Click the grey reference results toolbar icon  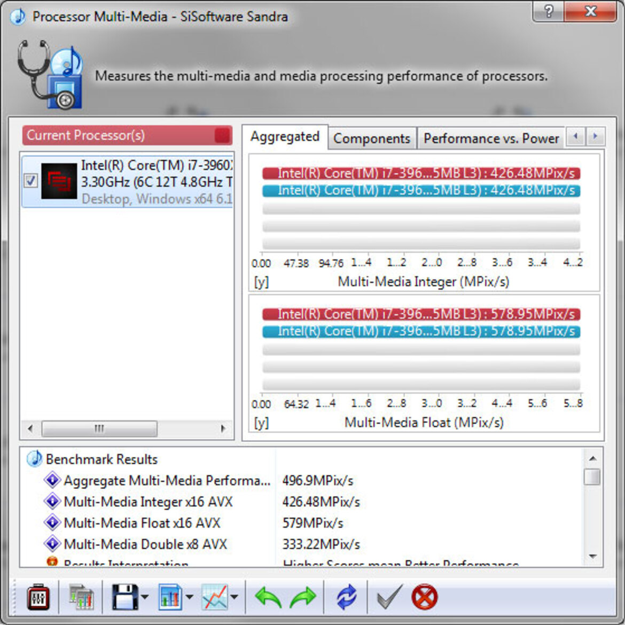(81, 597)
